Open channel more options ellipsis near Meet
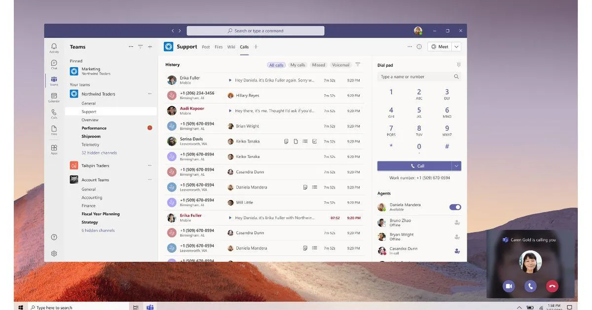 point(409,47)
